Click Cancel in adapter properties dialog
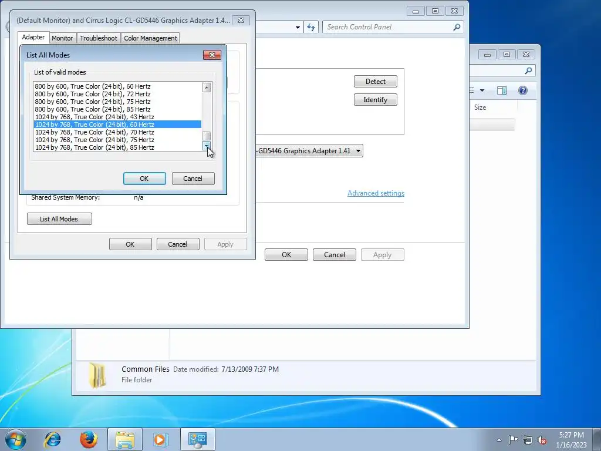This screenshot has width=601, height=451. [x=178, y=244]
